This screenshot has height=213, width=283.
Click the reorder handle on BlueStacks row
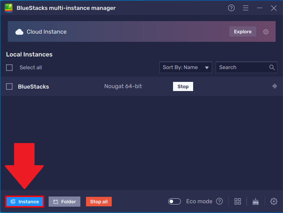coord(275,86)
